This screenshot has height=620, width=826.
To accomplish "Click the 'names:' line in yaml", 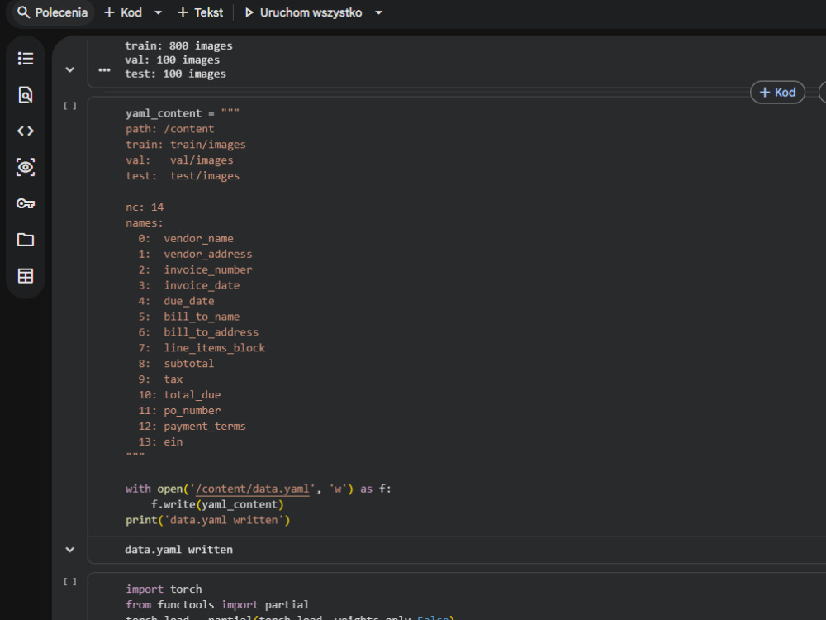I will click(145, 223).
